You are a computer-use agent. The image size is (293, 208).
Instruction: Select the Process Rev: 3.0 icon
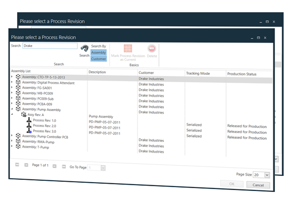(x=29, y=131)
